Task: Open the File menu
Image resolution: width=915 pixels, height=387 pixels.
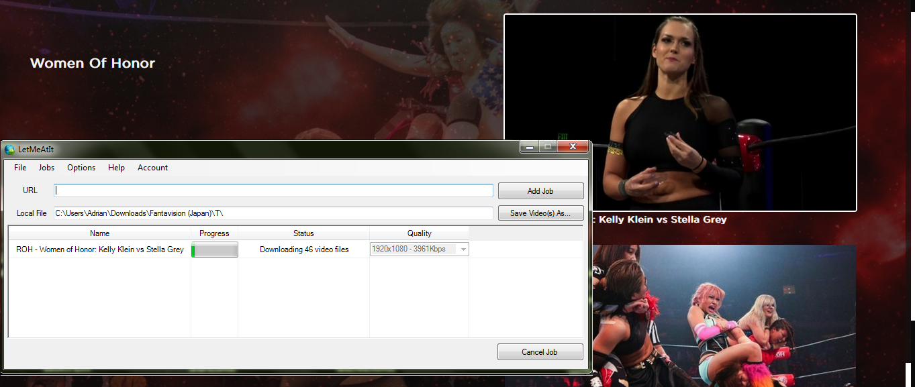Action: [x=20, y=168]
